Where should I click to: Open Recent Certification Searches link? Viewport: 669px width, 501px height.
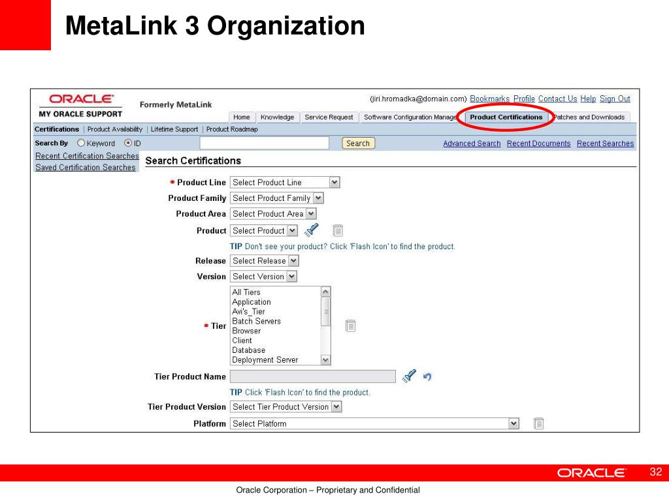87,156
